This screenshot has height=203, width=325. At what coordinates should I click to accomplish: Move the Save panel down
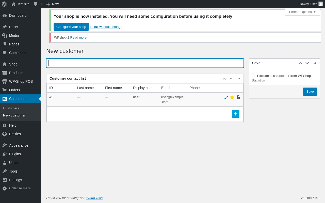(307, 63)
